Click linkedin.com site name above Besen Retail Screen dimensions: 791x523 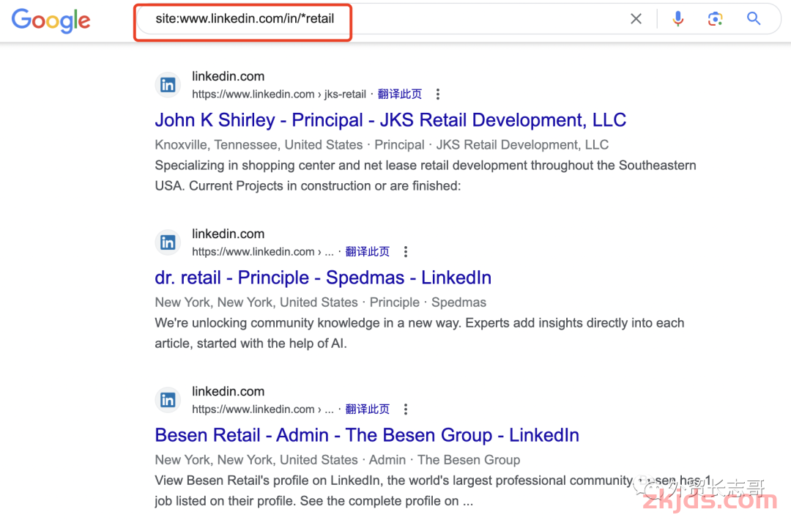[x=228, y=391]
